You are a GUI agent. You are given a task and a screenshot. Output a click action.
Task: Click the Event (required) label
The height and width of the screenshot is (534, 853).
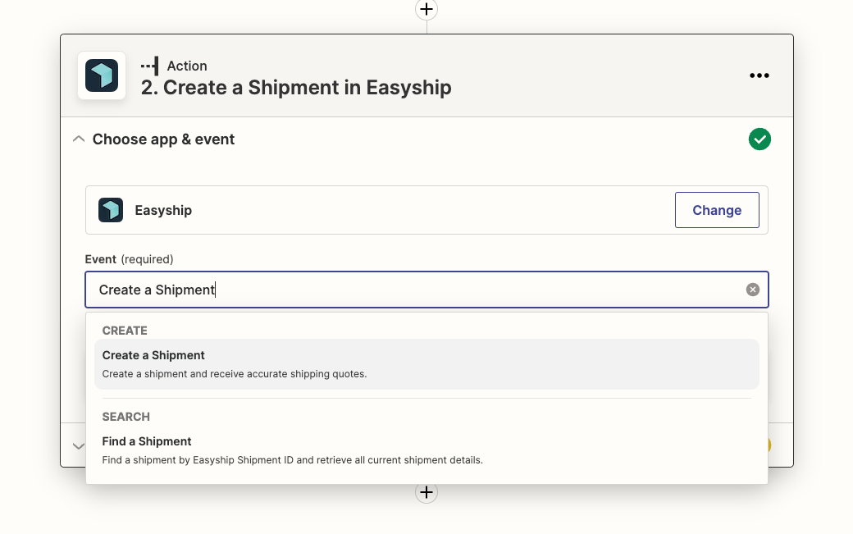[129, 259]
